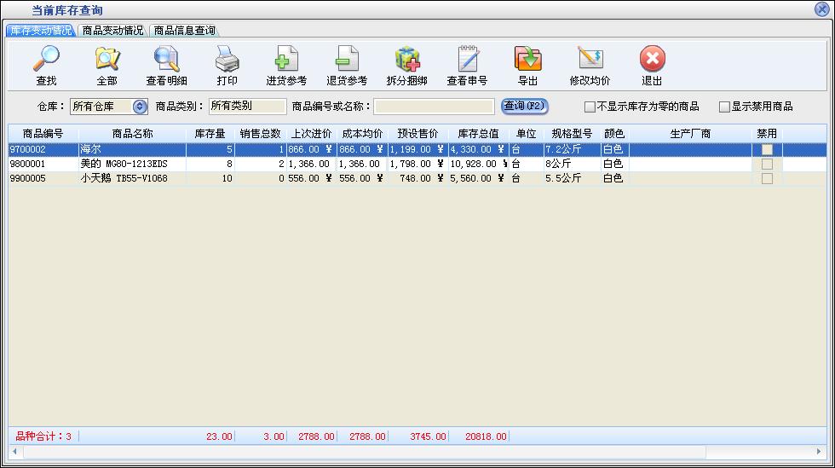835x468 pixels.
Task: Toggle 显示禁用商品 checkbox
Action: 725,107
